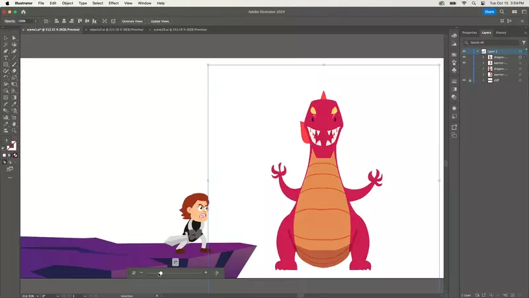This screenshot has height=298, width=529.
Task: Hide the cliff layer with eye icon
Action: (x=464, y=80)
